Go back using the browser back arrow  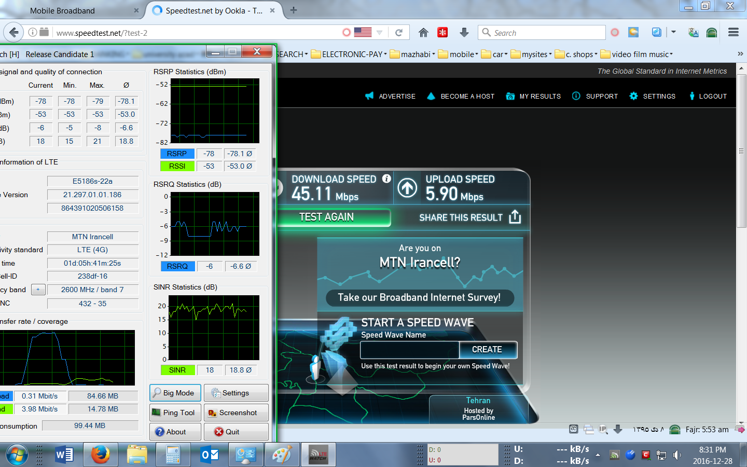[14, 33]
